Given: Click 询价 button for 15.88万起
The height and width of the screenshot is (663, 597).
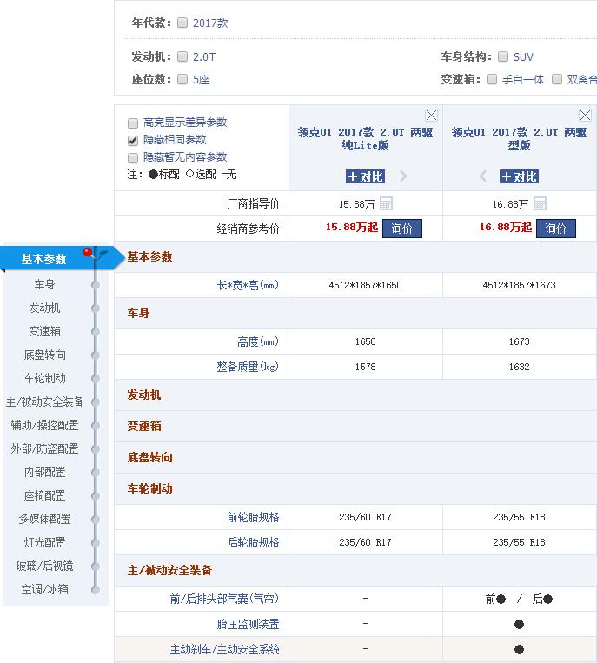Looking at the screenshot, I should (x=402, y=229).
